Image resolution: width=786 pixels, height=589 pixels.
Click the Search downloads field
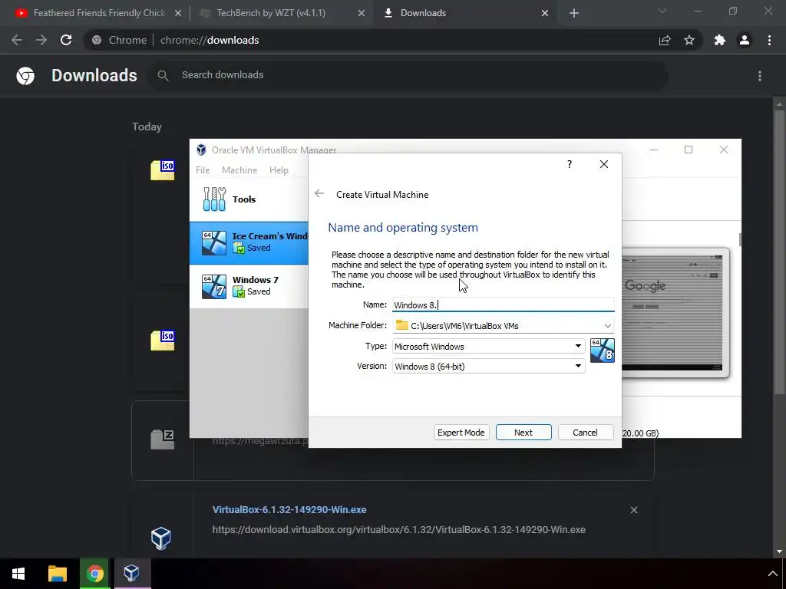pos(407,75)
